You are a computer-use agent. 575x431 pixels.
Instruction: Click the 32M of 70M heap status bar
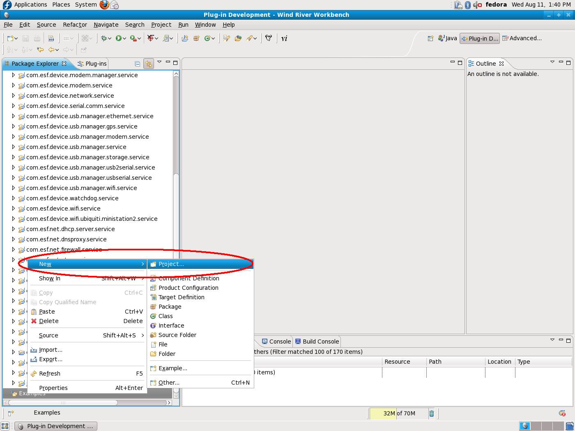tap(399, 413)
